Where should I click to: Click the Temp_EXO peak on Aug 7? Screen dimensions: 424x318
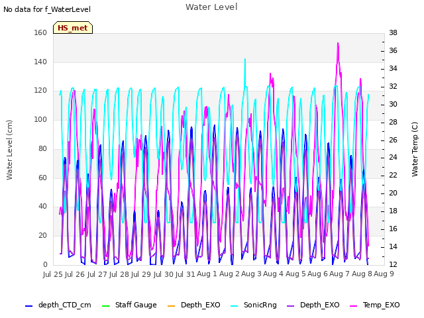(x=338, y=43)
